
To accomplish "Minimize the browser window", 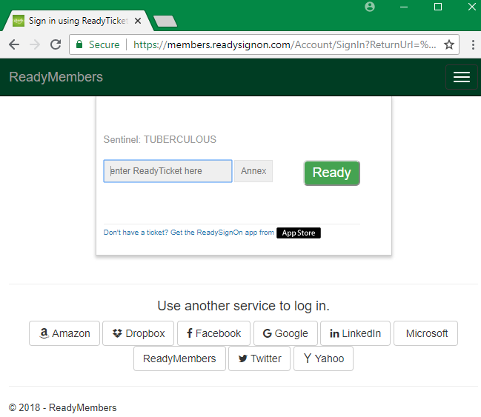I will coord(404,7).
